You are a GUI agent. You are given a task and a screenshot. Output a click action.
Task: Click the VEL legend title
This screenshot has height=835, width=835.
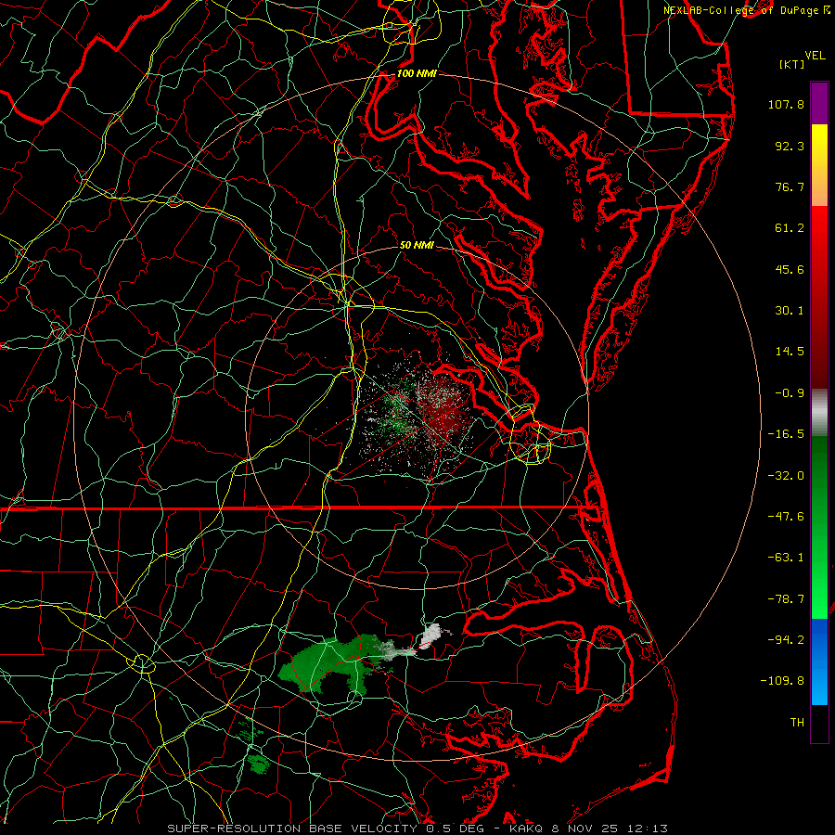pyautogui.click(x=816, y=56)
